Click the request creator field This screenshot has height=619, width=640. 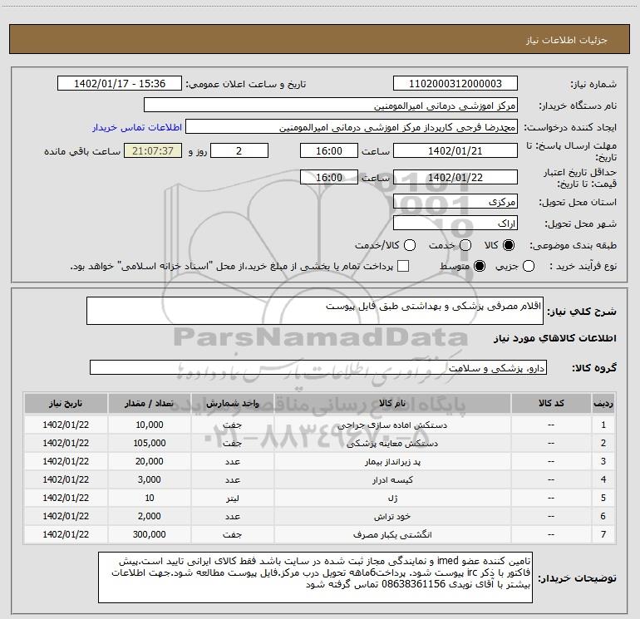(x=352, y=127)
